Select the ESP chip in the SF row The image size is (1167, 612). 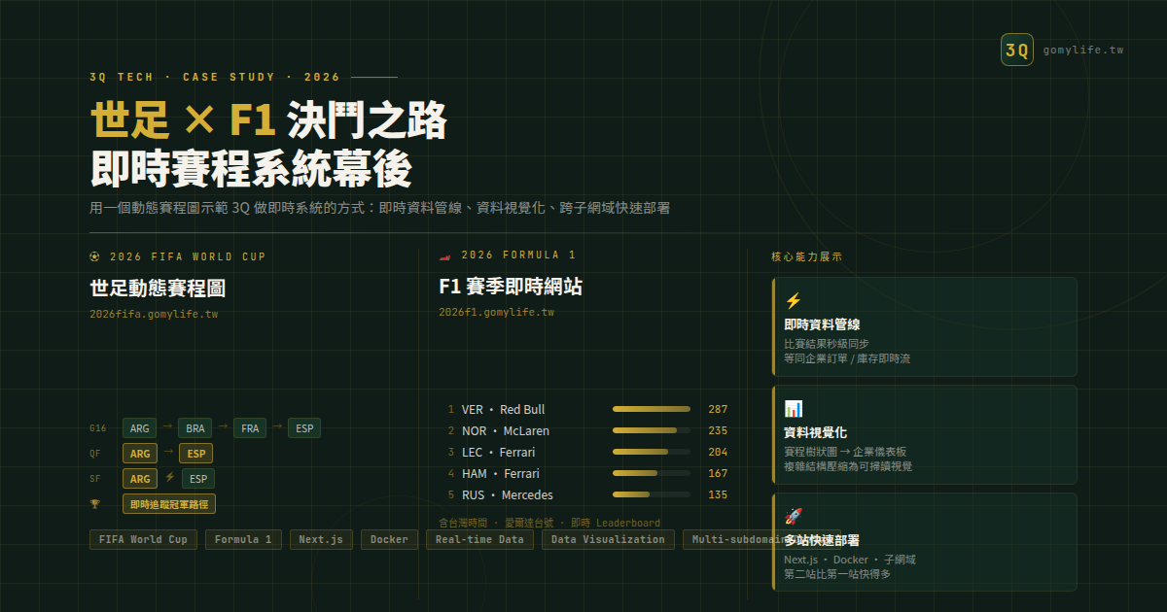[x=197, y=479]
